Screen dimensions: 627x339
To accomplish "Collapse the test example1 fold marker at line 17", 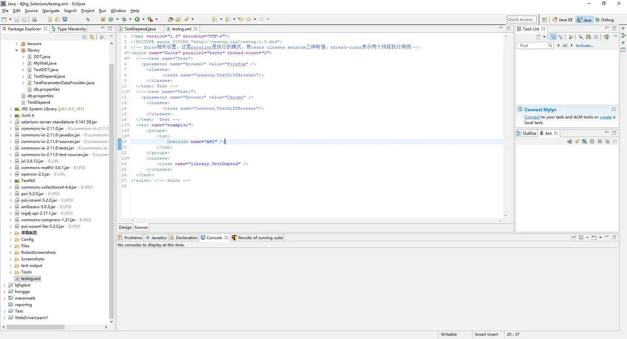I will [x=128, y=125].
